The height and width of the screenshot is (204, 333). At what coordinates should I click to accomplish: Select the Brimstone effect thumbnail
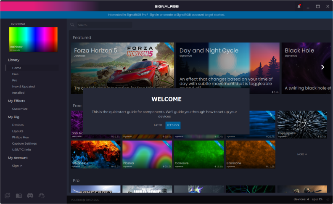tap(251, 154)
